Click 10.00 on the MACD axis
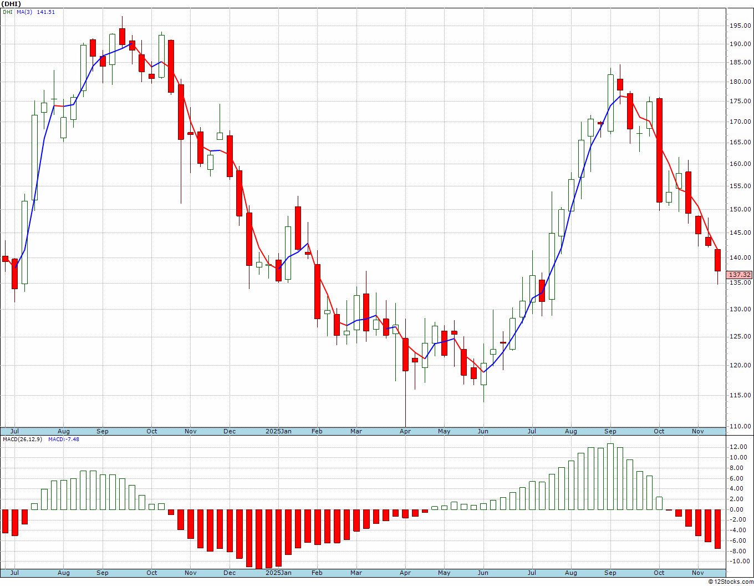 (739, 457)
